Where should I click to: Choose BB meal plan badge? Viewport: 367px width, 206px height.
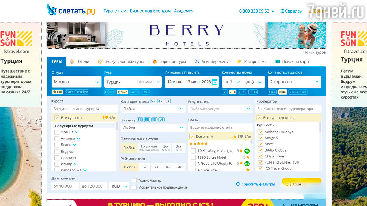[x=154, y=120]
